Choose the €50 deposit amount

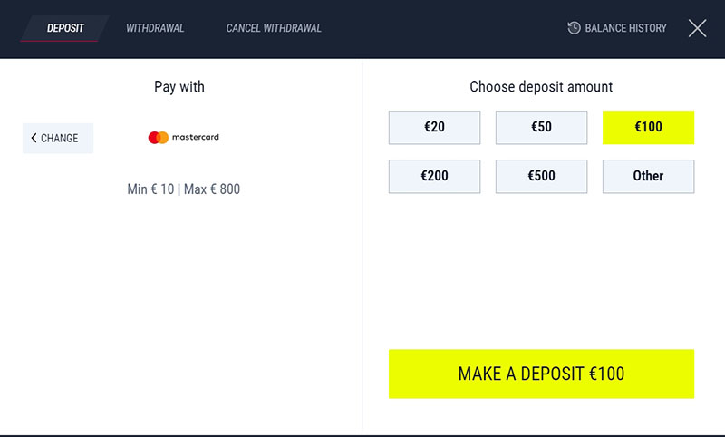click(541, 127)
